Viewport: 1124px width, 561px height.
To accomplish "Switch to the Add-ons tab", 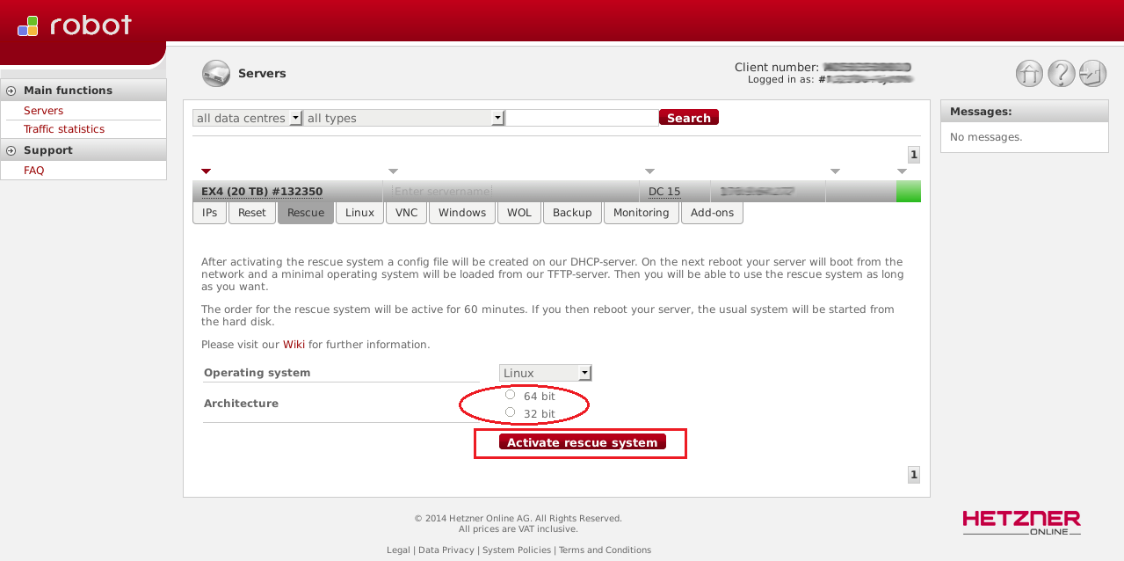I will pos(712,213).
